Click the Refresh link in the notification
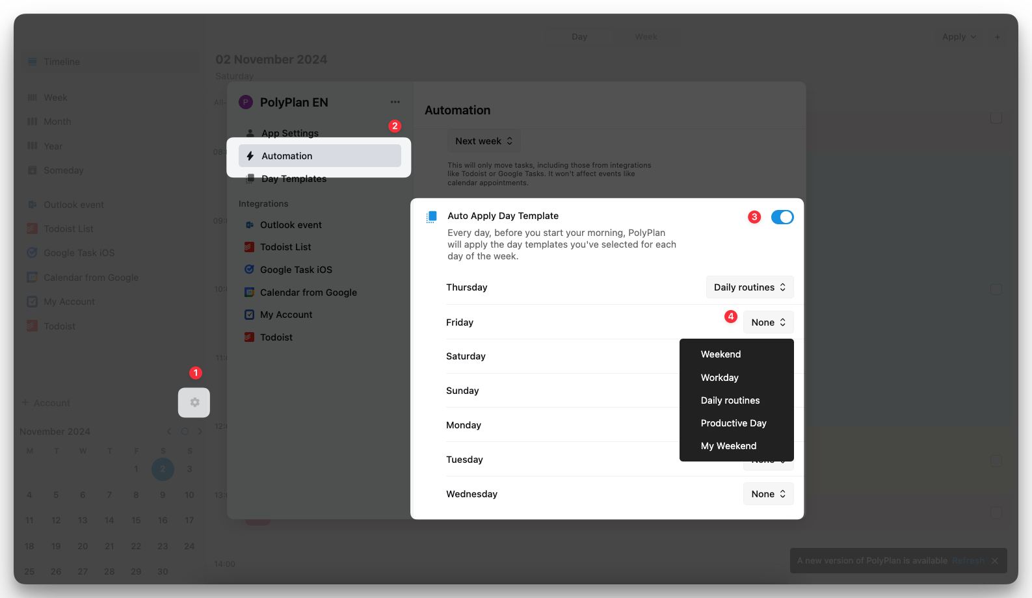1032x598 pixels. [x=968, y=561]
